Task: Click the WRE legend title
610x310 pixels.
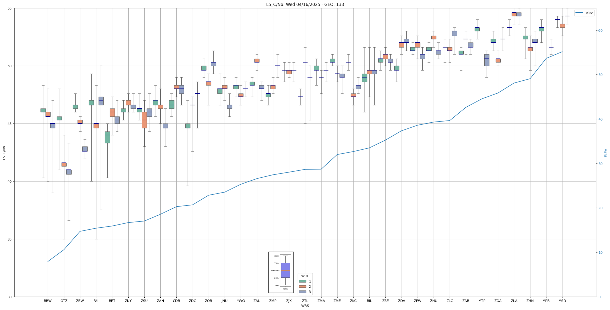Action: [x=305, y=276]
